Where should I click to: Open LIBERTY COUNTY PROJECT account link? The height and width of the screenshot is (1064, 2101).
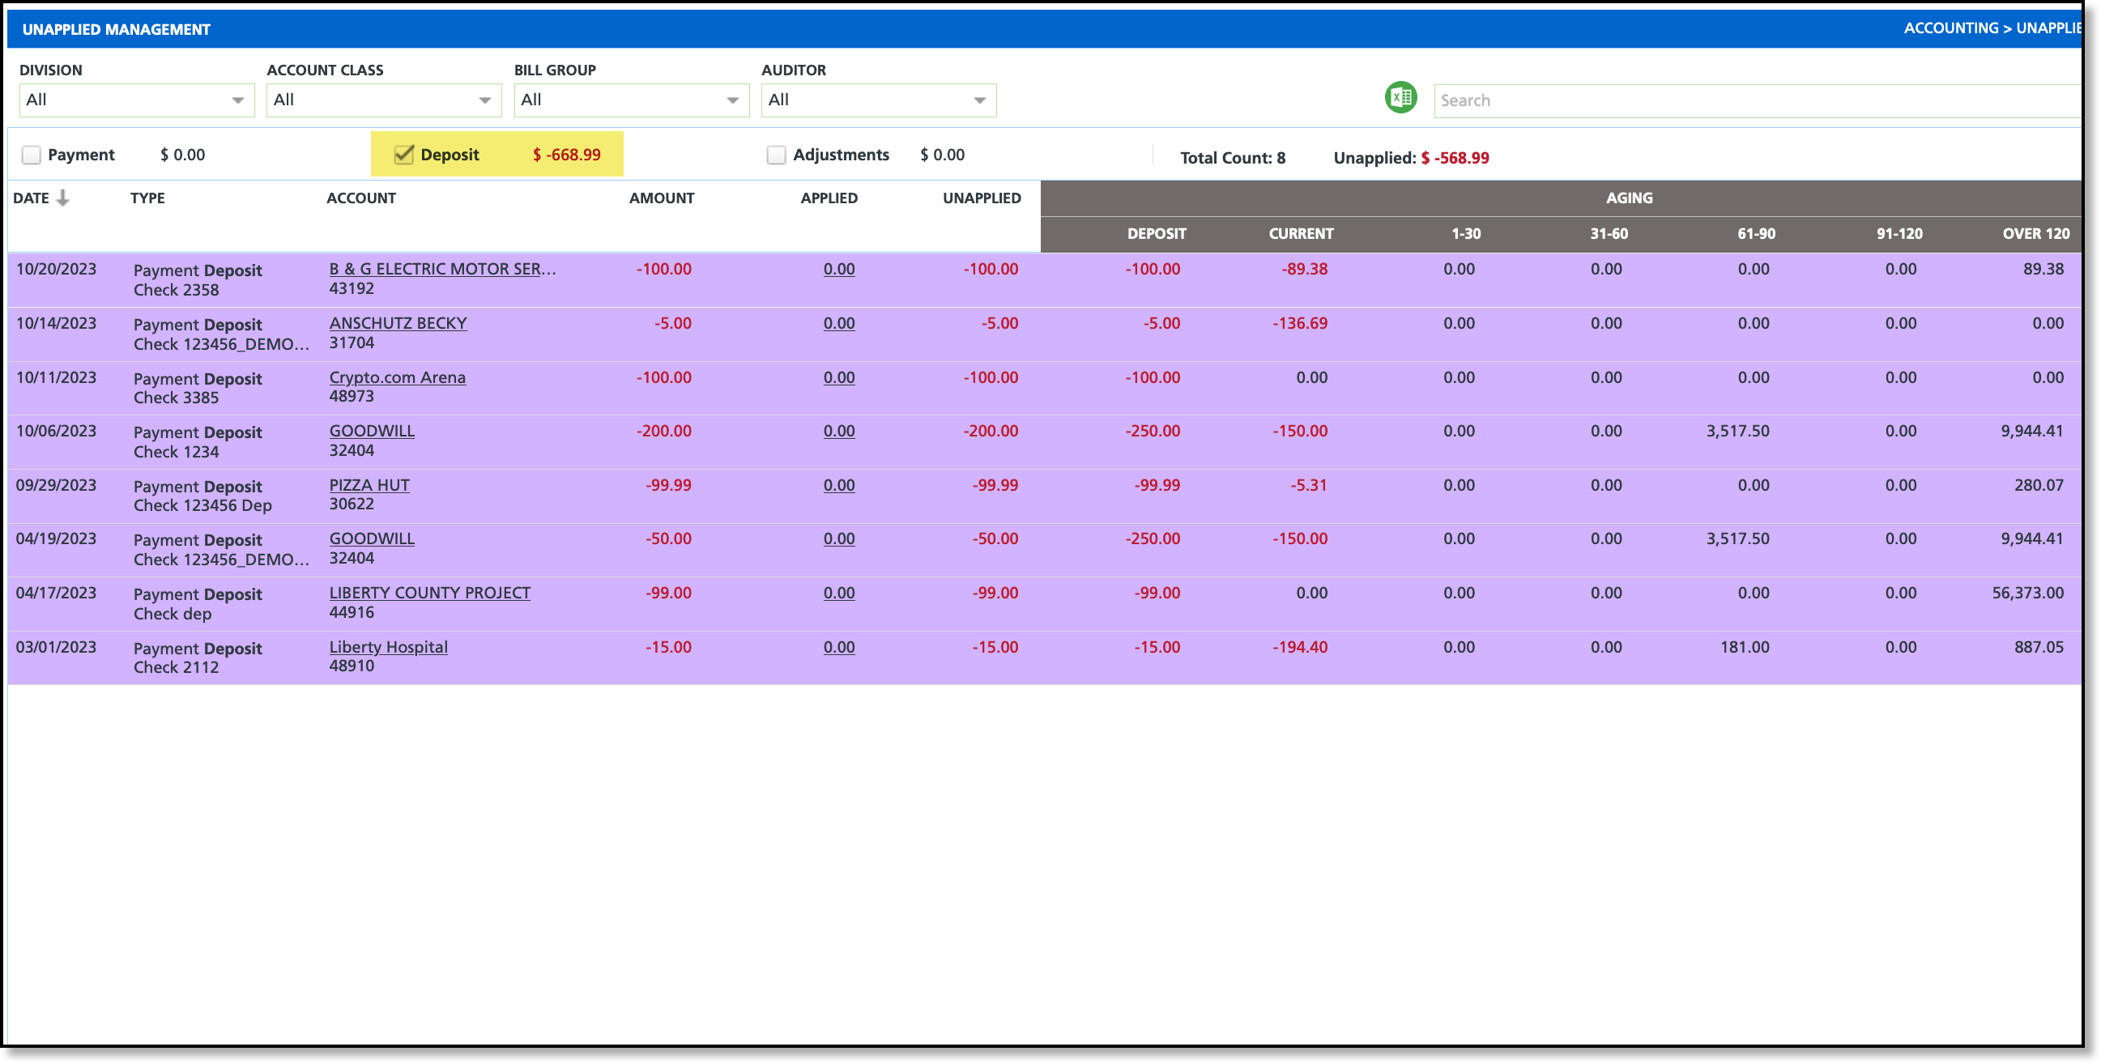[429, 593]
